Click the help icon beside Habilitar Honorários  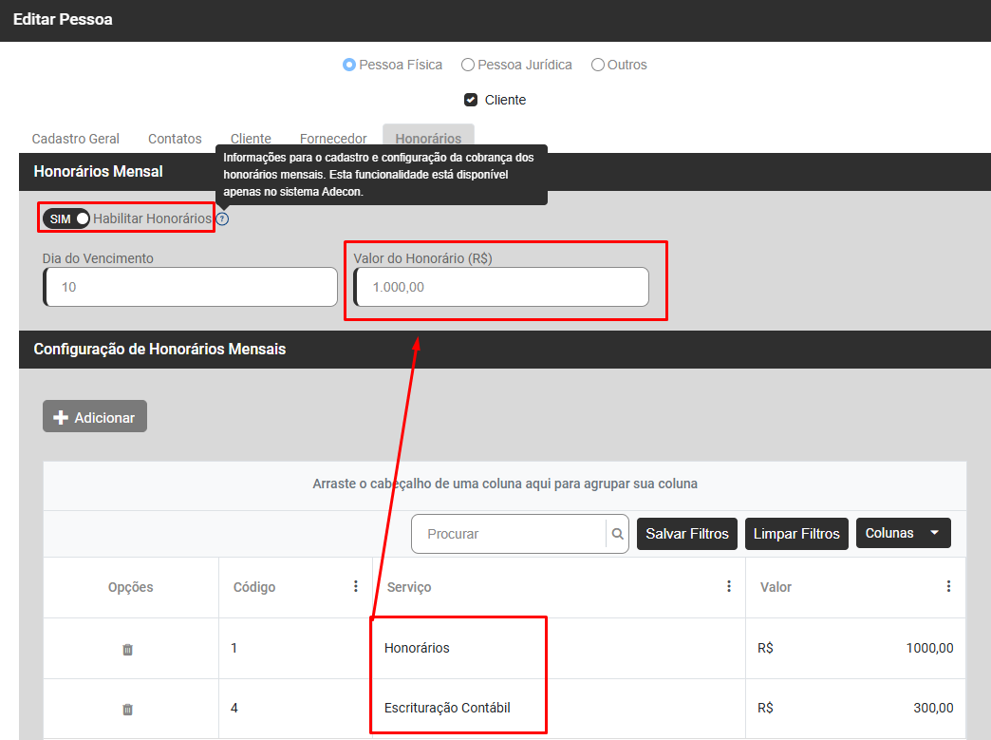coord(222,219)
